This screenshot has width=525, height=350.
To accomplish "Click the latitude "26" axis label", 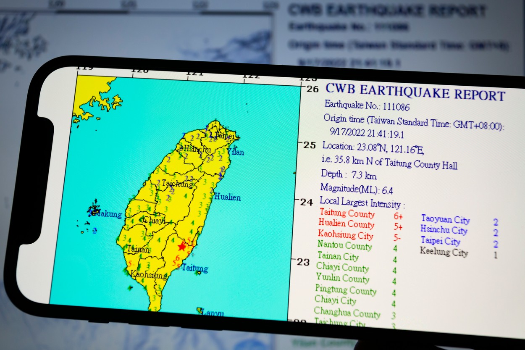I will (313, 89).
